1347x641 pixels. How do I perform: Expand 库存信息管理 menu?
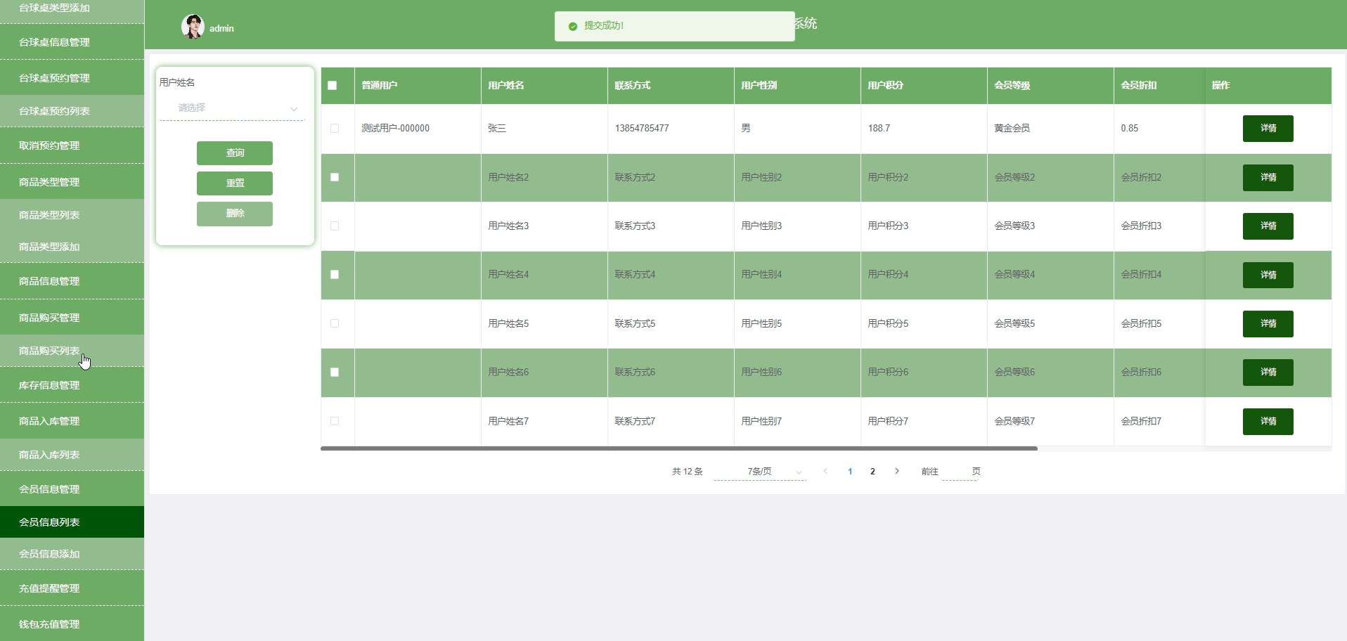tap(72, 385)
